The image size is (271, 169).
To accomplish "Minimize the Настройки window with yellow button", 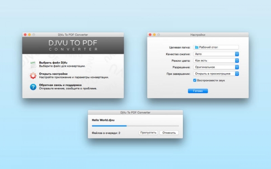I will point(154,35).
